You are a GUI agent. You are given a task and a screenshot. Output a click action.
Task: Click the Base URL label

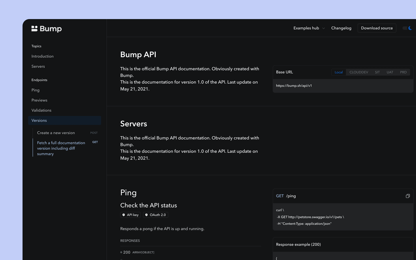(284, 72)
